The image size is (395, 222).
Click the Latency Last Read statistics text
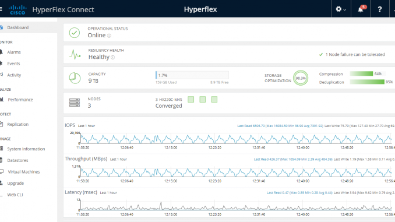coord(299,193)
